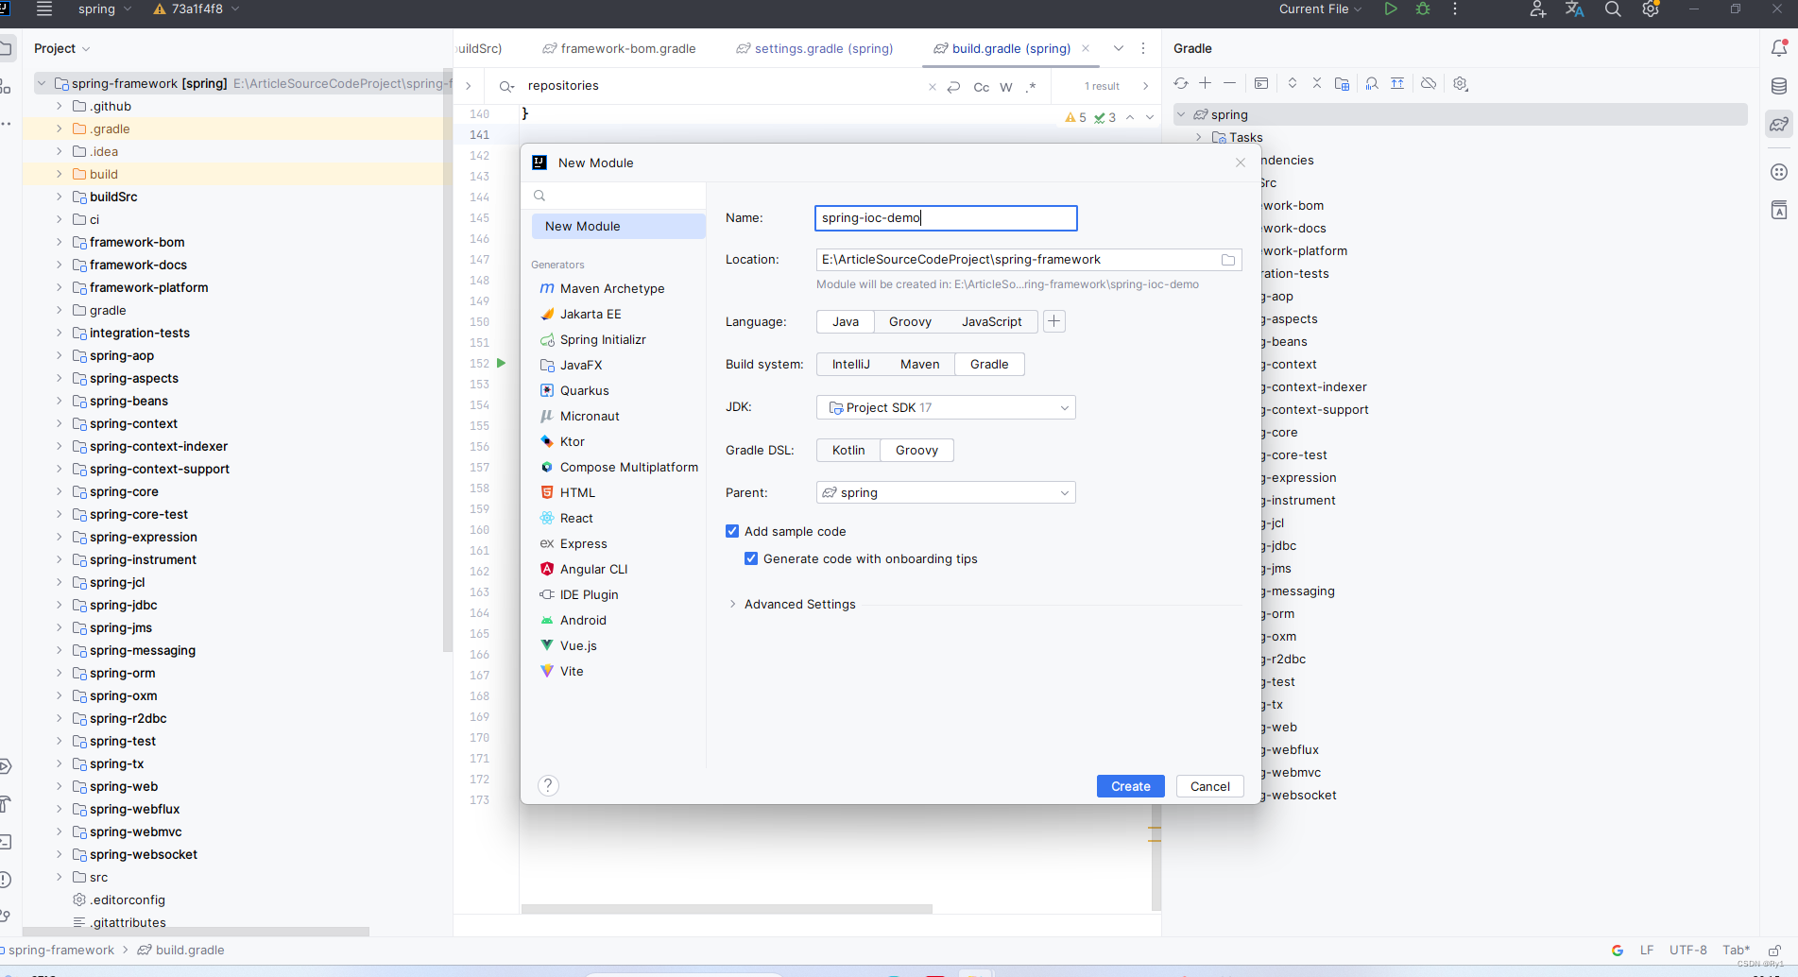Expand buildSrc folder in Project tree
Image resolution: width=1798 pixels, height=977 pixels.
point(59,197)
